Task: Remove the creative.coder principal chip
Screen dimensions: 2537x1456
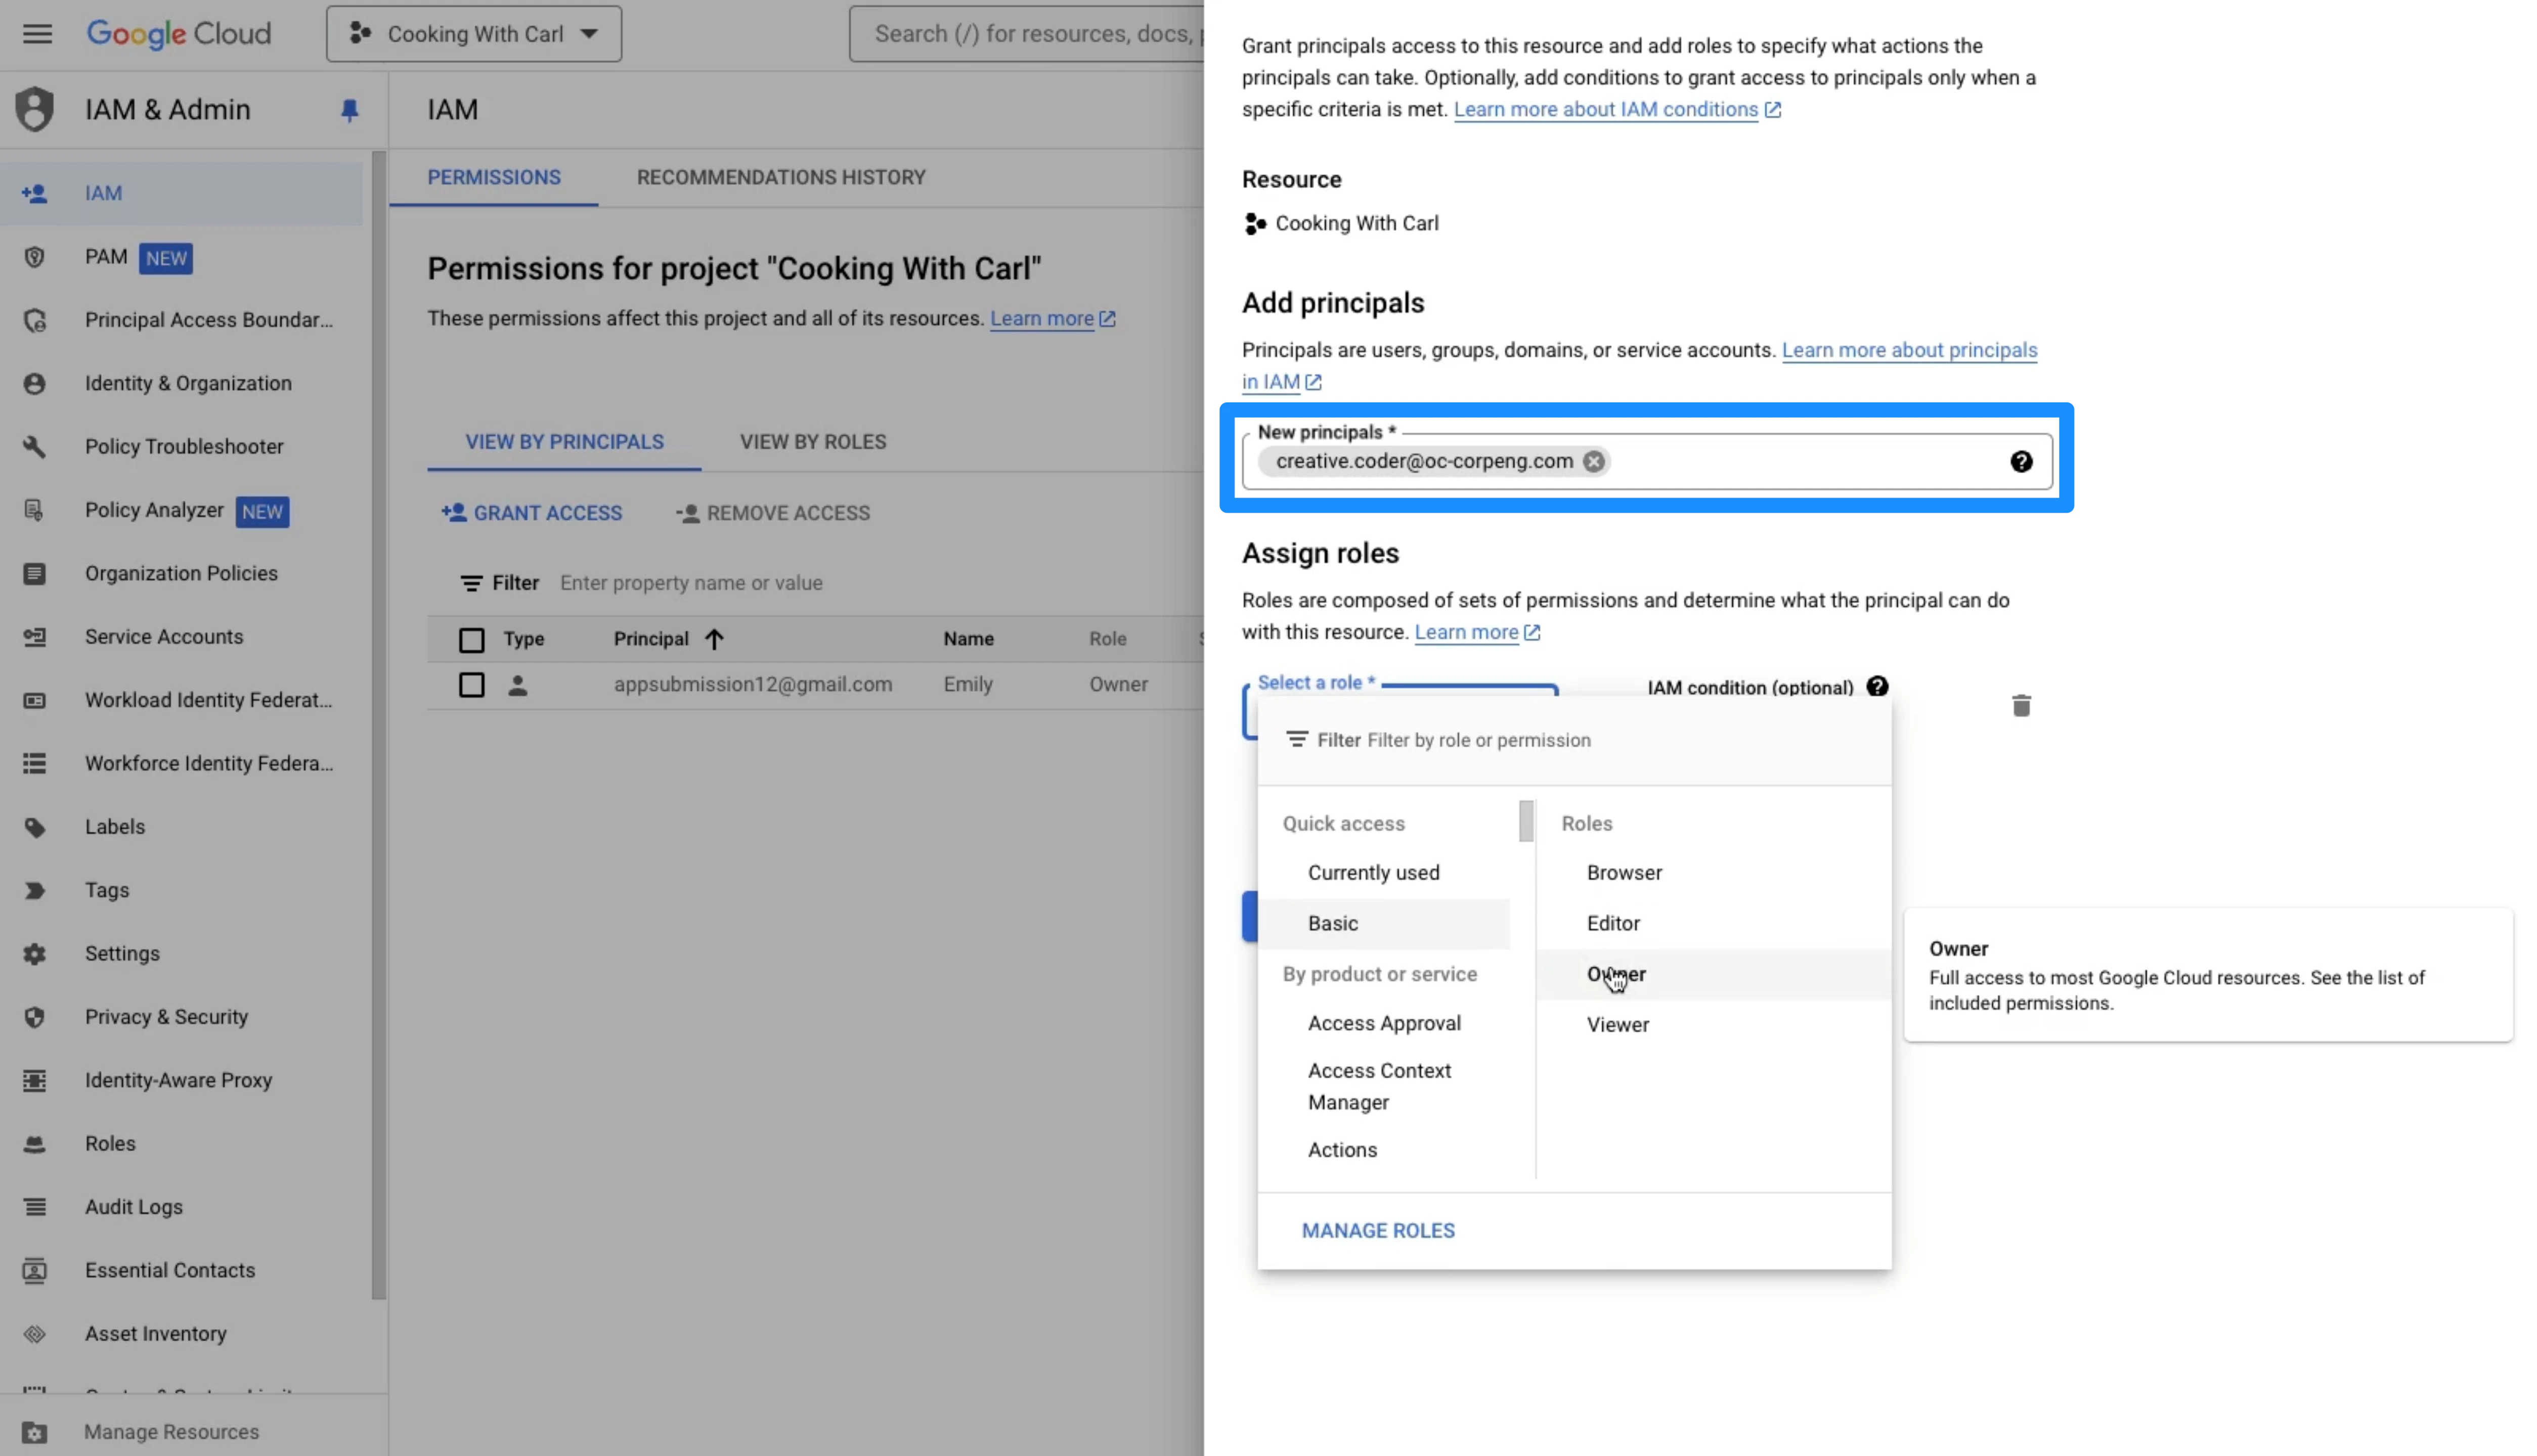Action: (x=1594, y=461)
